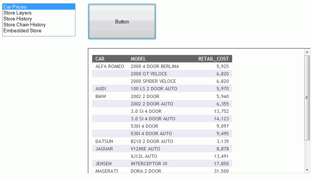Click the ALFA ROMEO car cell
This screenshot has width=312, height=179.
(x=110, y=66)
